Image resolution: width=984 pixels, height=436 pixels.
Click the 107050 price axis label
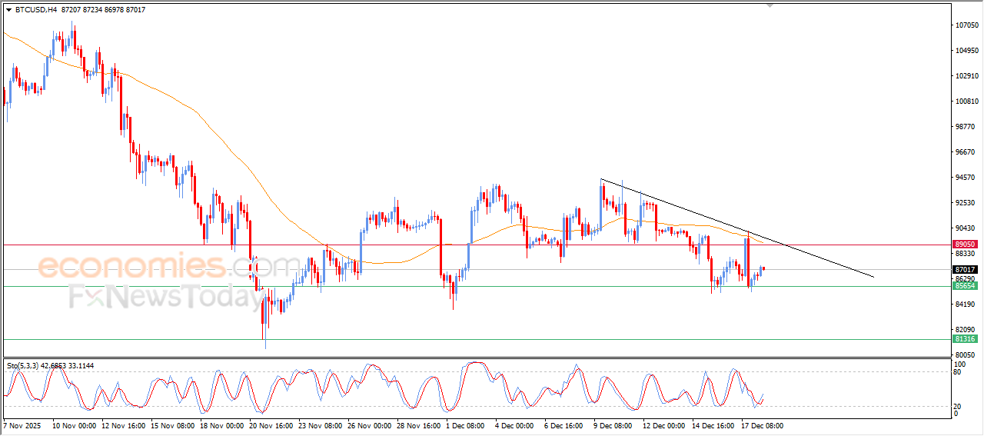point(966,25)
